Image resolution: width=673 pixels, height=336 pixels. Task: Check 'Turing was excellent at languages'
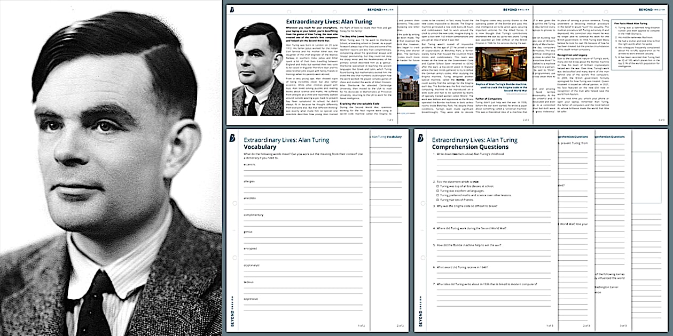(x=437, y=191)
